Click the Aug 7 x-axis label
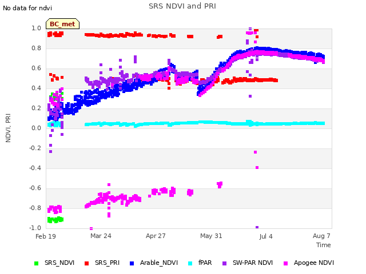 coord(321,236)
